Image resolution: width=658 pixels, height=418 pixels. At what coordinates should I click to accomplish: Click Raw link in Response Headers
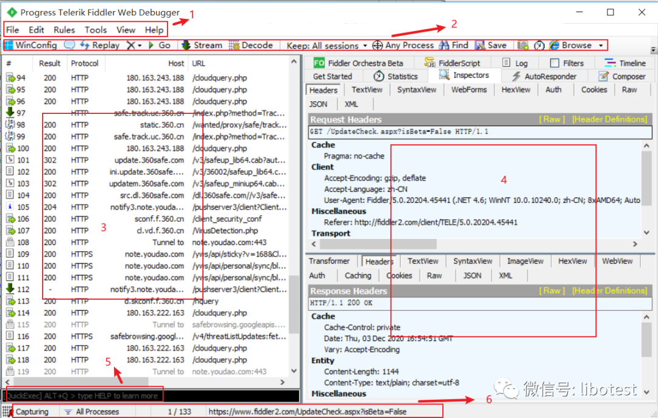click(x=552, y=291)
